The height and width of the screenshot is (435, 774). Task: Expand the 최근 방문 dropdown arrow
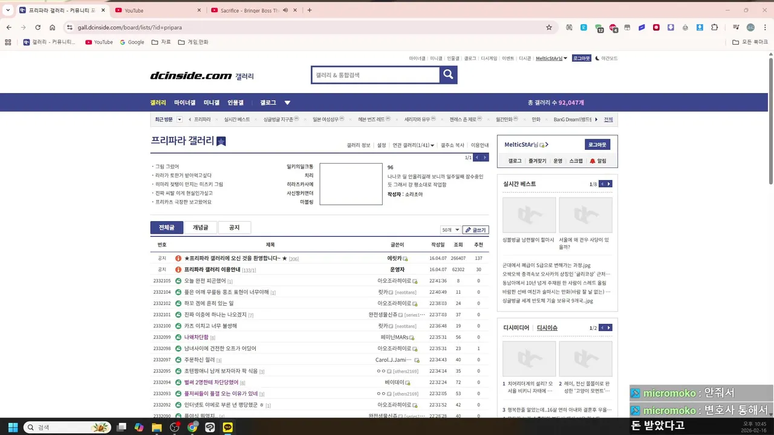[180, 120]
